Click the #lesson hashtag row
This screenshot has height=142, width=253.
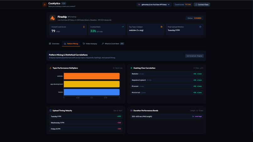coord(167,86)
